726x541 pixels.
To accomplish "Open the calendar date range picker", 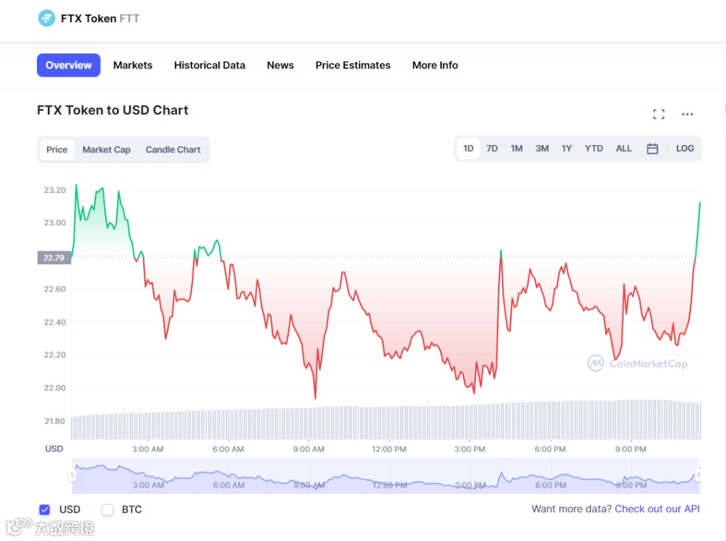I will coord(652,149).
